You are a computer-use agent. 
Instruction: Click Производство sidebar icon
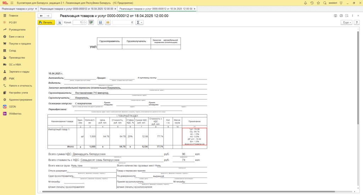pos(5,58)
